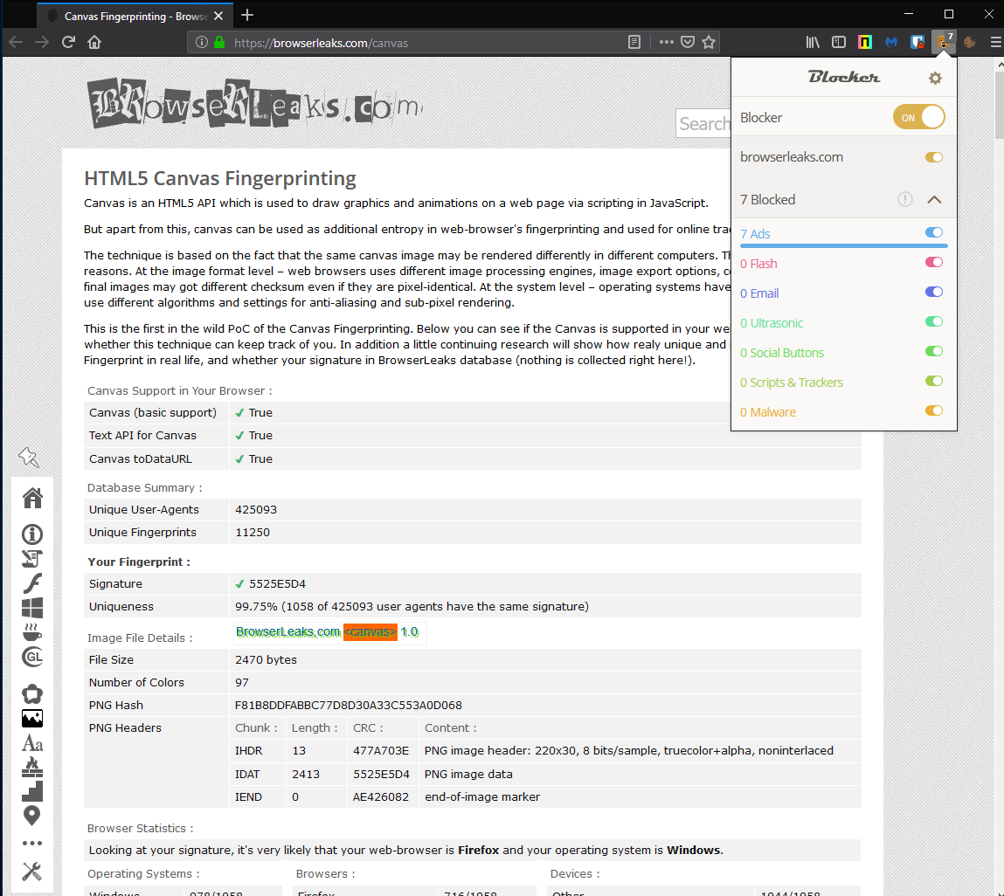1004x896 pixels.
Task: Click the BrowserLeaks.com logo
Action: click(255, 103)
